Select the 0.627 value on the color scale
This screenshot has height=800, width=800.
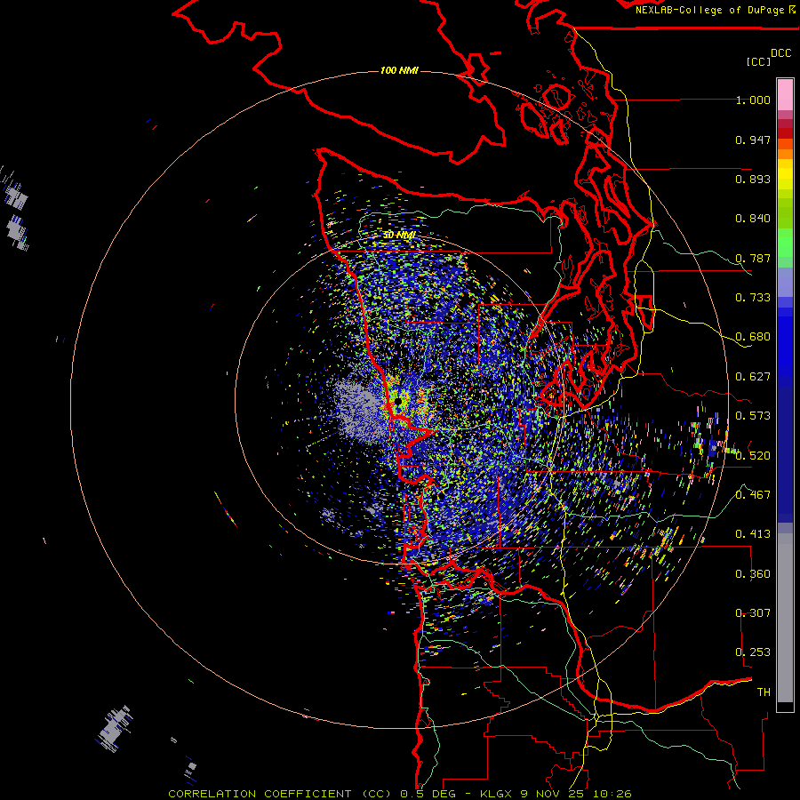(753, 377)
